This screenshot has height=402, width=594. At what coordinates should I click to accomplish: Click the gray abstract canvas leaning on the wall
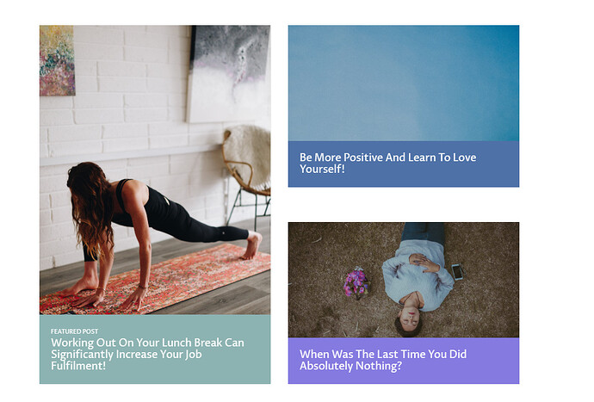pos(228,74)
